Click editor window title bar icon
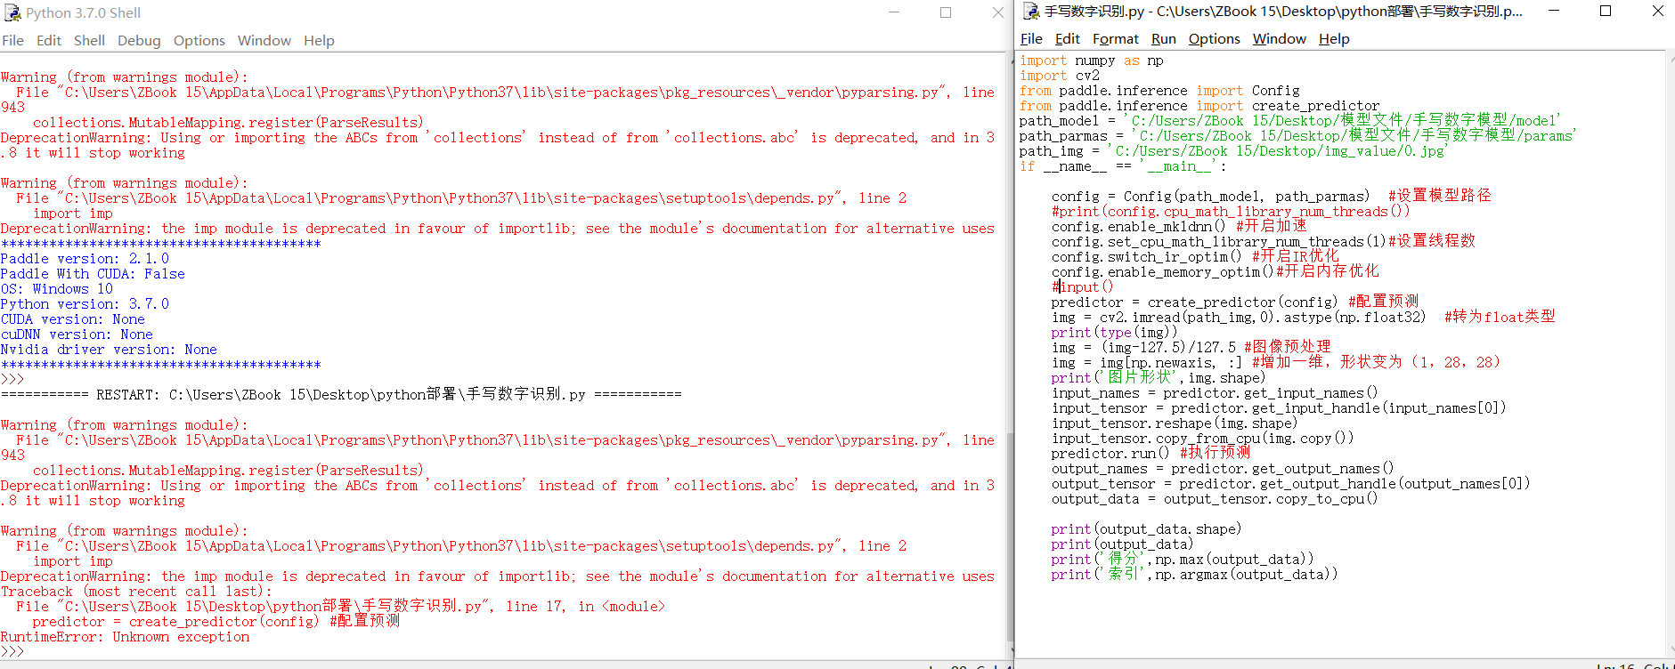The image size is (1675, 669). click(x=1031, y=11)
